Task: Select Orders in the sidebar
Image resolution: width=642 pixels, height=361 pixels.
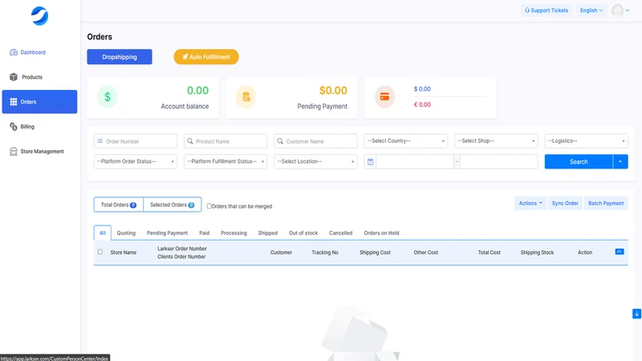Action: (x=39, y=102)
